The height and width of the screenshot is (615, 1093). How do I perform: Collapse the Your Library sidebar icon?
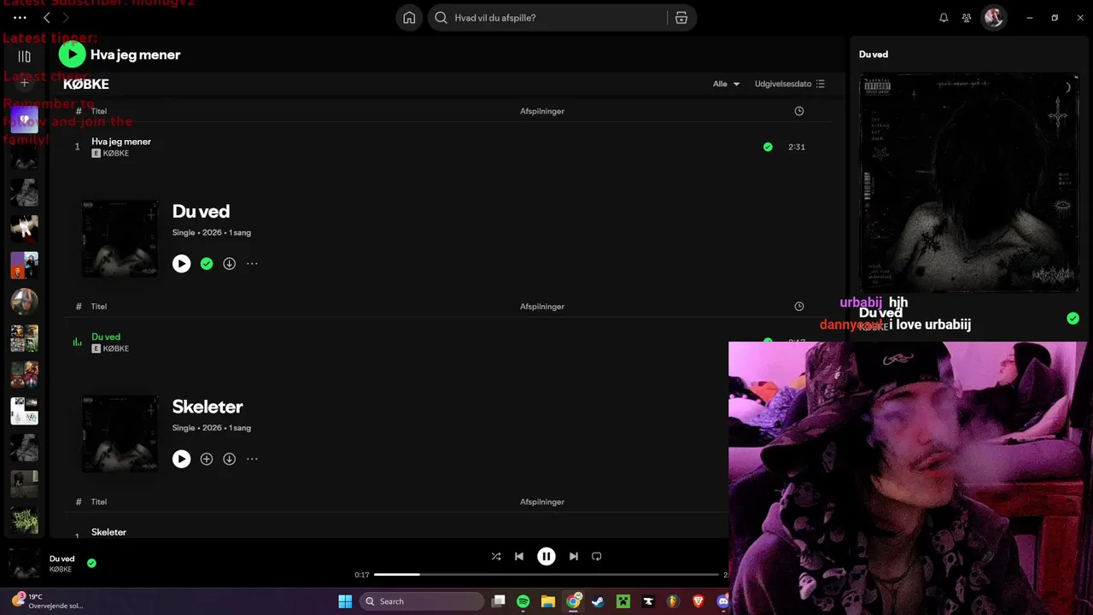25,56
